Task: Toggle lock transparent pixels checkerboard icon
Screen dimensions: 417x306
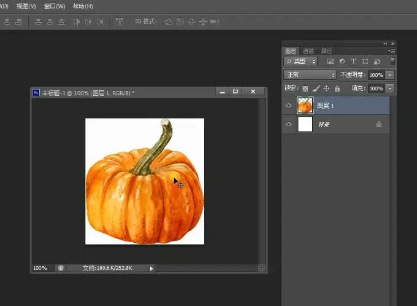Action: (305, 88)
